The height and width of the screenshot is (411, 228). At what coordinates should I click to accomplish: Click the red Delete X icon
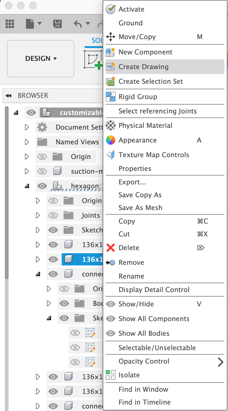[x=110, y=248]
